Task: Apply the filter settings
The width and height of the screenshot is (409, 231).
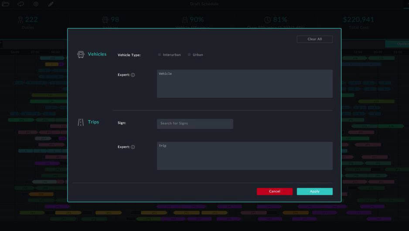Action: coord(314,191)
